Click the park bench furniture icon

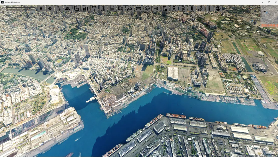(139, 8)
